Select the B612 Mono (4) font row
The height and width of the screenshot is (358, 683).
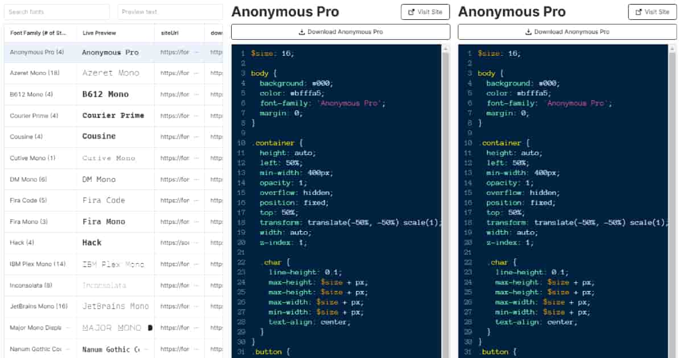113,94
